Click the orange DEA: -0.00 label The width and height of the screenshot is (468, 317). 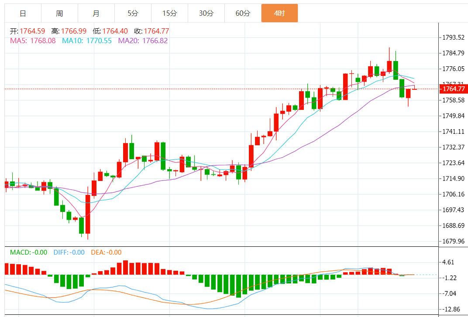(x=106, y=252)
